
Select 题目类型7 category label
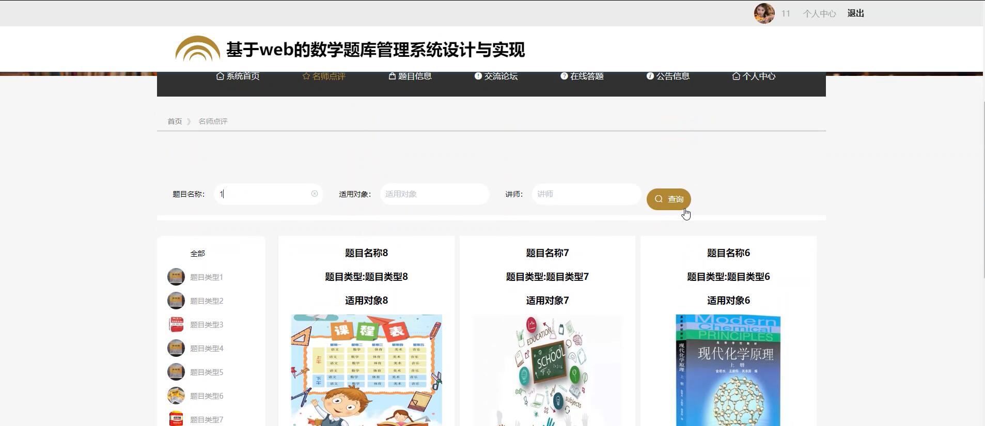pyautogui.click(x=207, y=420)
